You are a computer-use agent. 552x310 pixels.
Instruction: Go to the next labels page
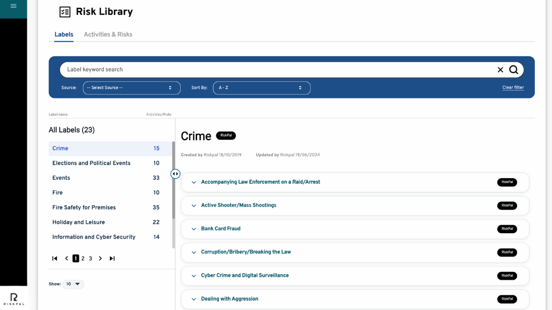coord(100,258)
